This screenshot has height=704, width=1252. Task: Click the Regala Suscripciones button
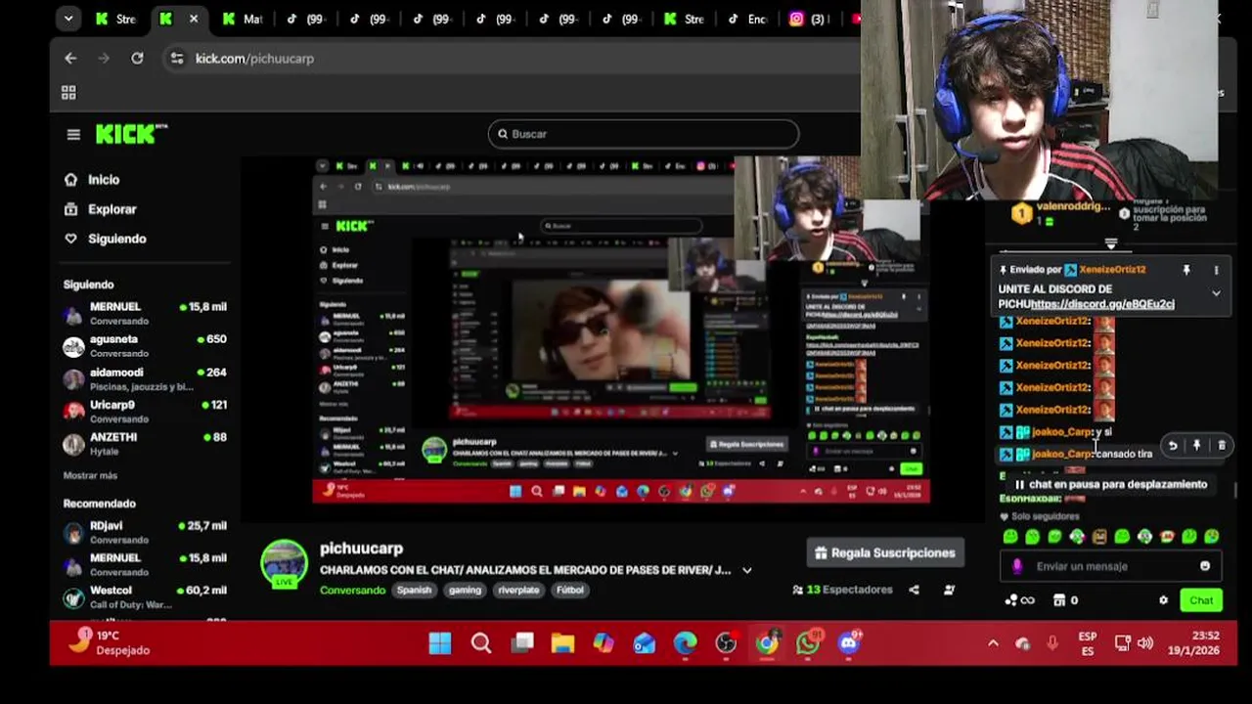884,552
